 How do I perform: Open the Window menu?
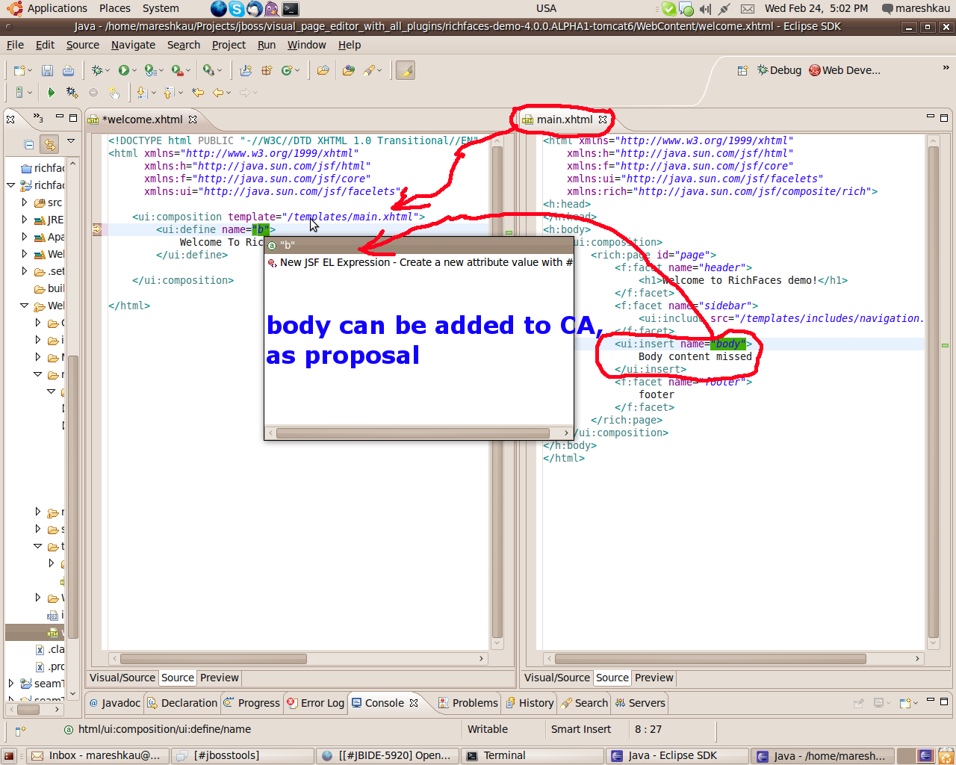click(x=306, y=45)
